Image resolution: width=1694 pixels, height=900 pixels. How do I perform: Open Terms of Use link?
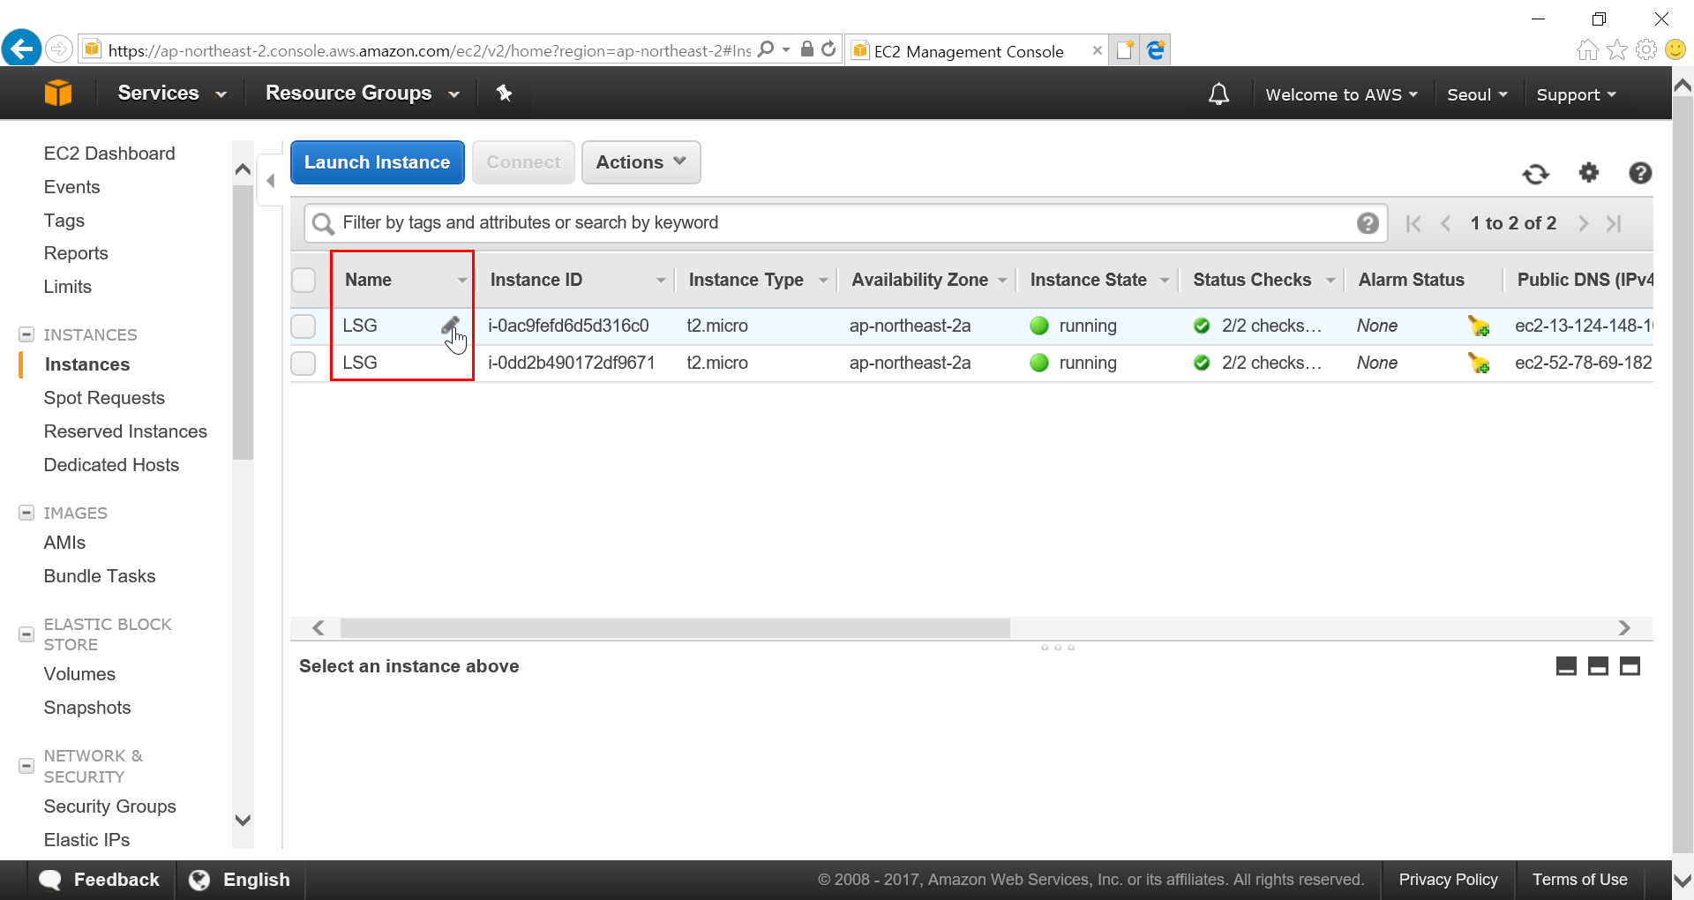[x=1579, y=880]
